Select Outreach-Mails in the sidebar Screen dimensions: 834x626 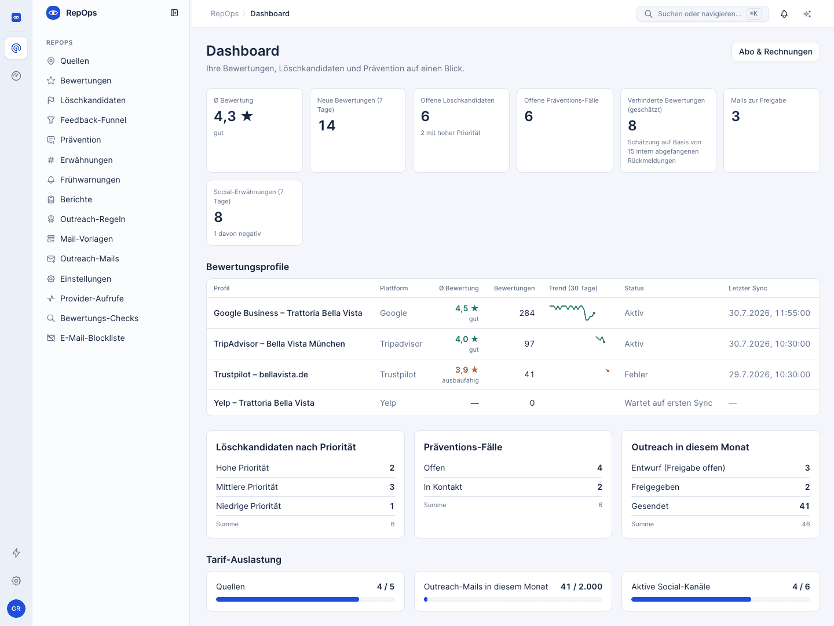tap(111, 259)
